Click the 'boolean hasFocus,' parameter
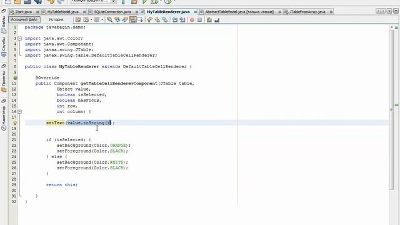Image resolution: width=400 pixels, height=225 pixels. (79, 100)
